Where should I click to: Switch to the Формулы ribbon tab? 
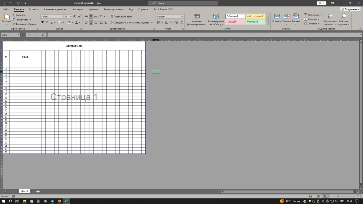point(78,9)
